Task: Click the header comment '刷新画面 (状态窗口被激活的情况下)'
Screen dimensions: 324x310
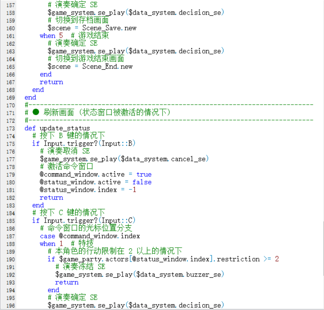Action: tap(107, 112)
